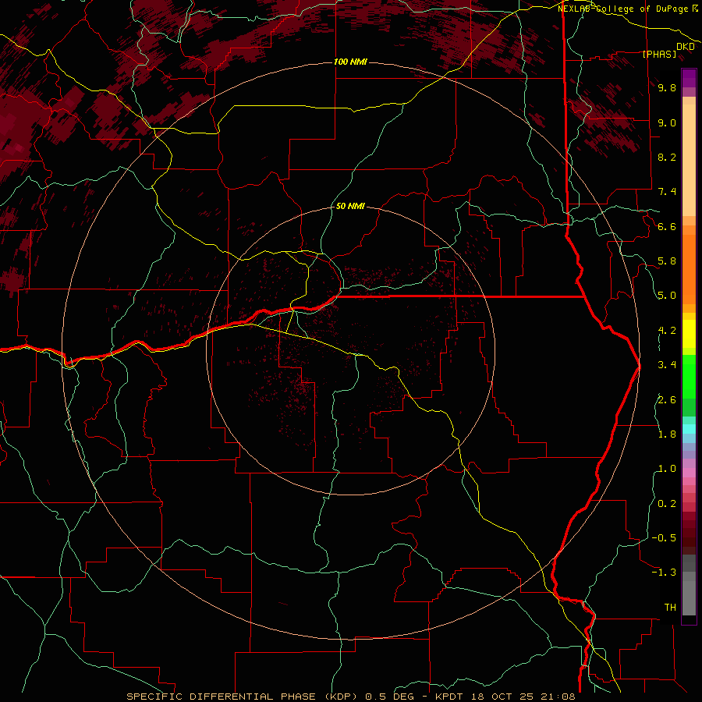The height and width of the screenshot is (702, 702).
Task: Click the 5.0 scale value
Action: 667,296
